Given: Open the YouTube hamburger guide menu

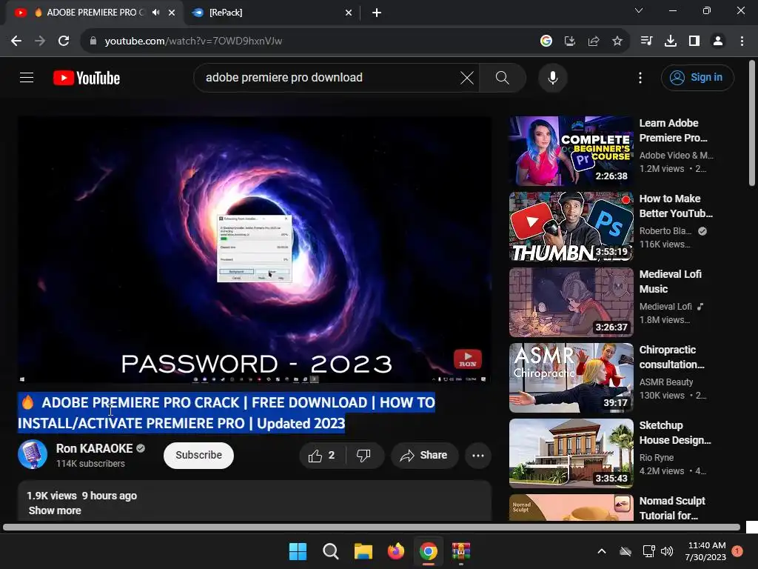Looking at the screenshot, I should click(27, 77).
